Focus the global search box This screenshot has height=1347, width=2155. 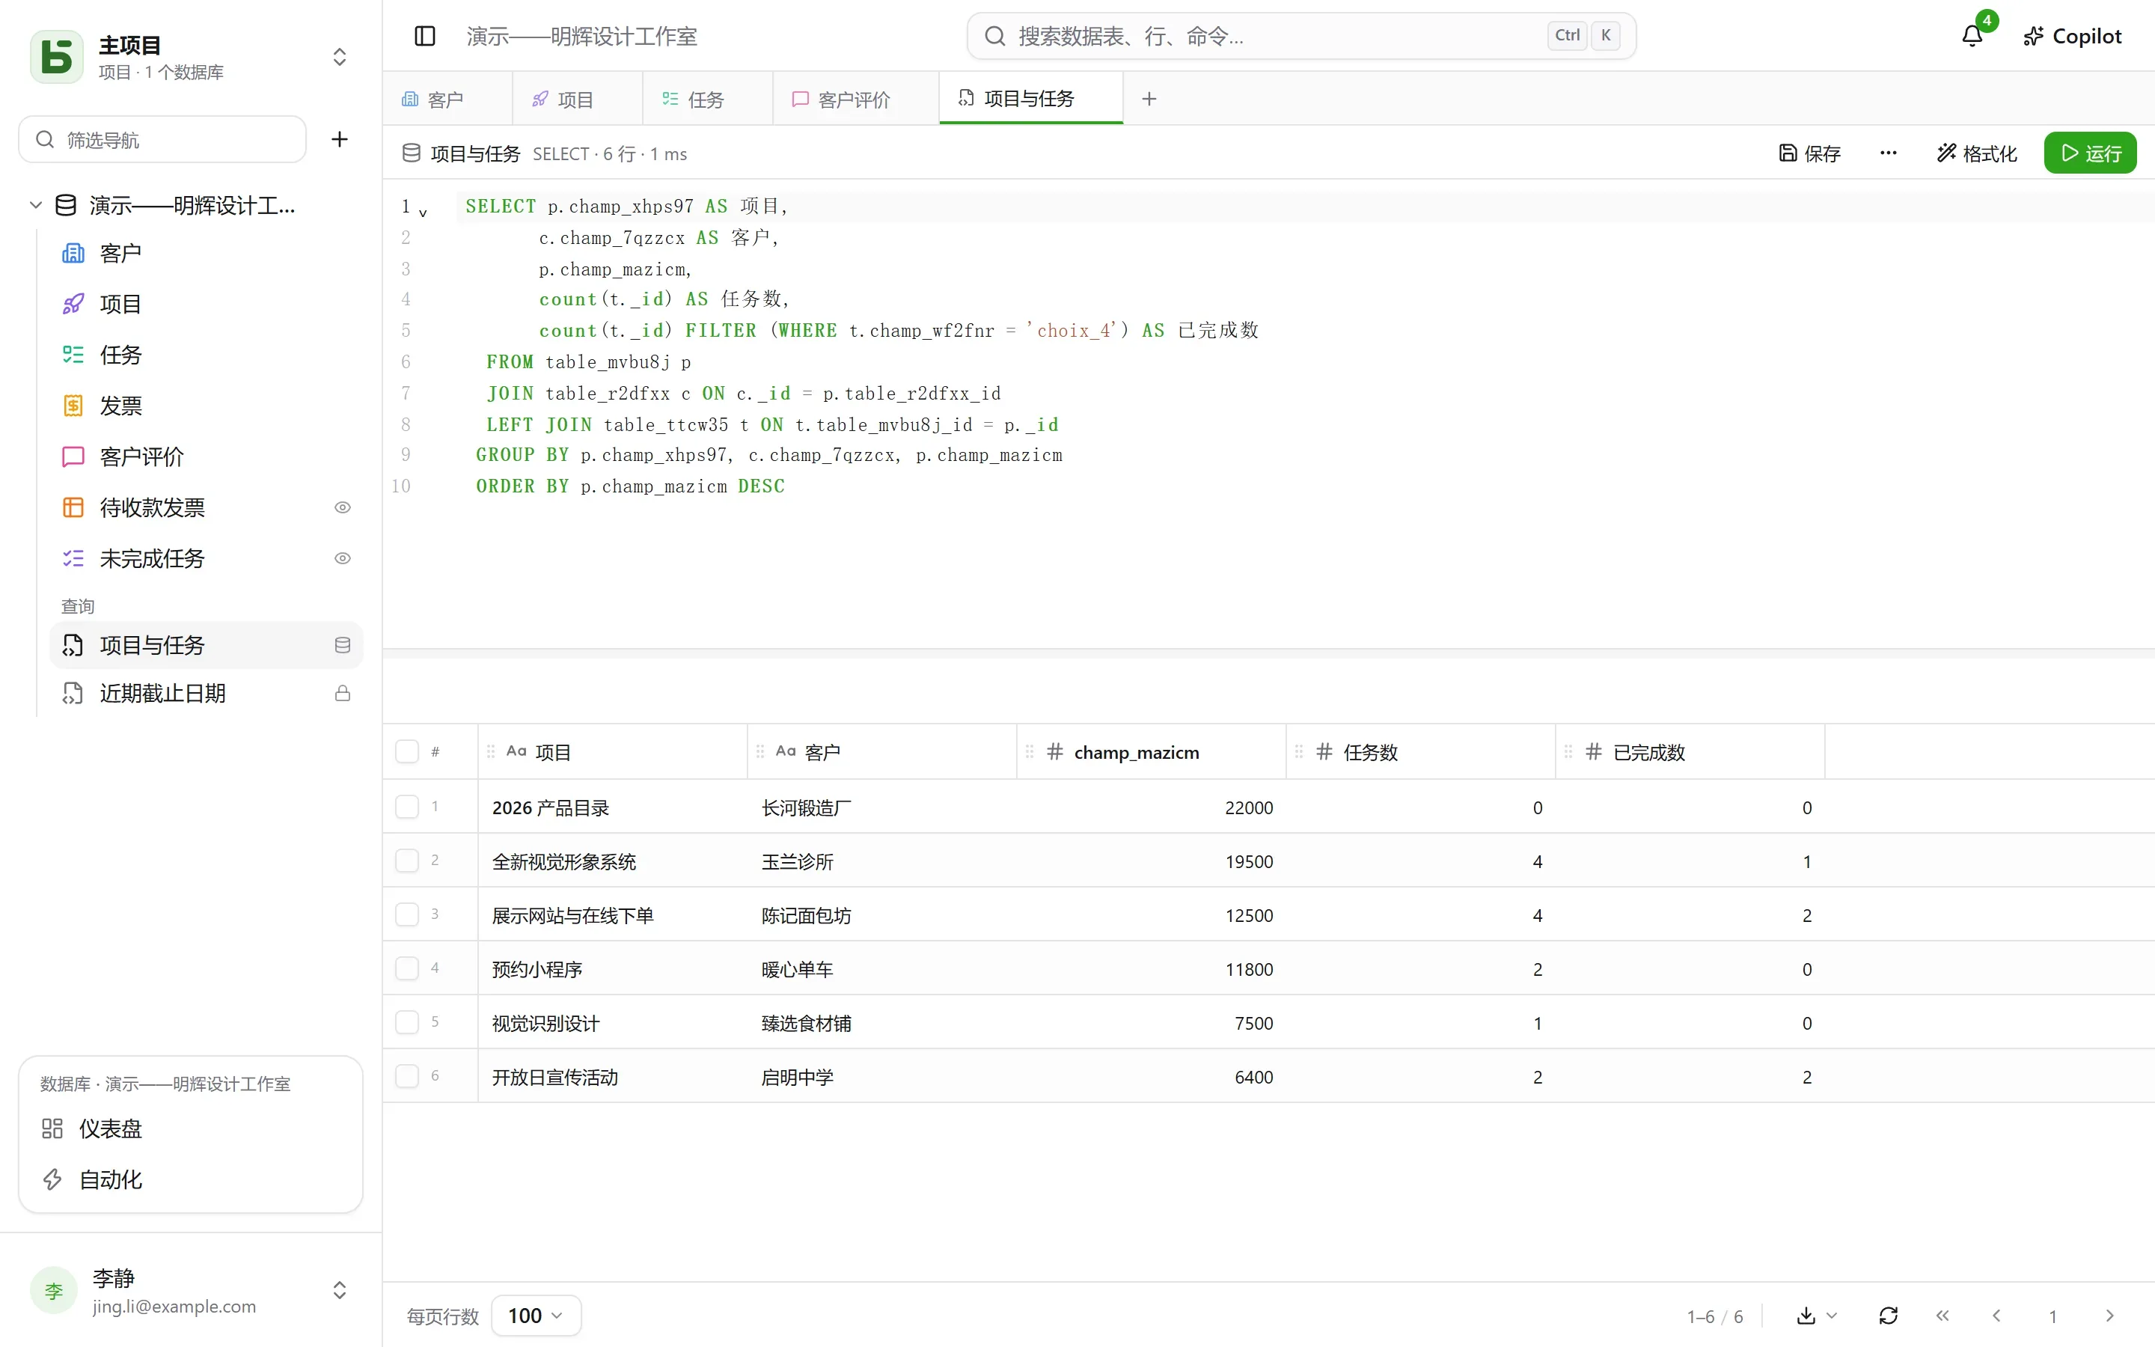(x=1301, y=37)
